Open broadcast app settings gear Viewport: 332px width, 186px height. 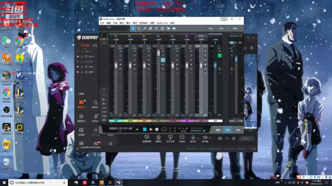click(x=234, y=138)
